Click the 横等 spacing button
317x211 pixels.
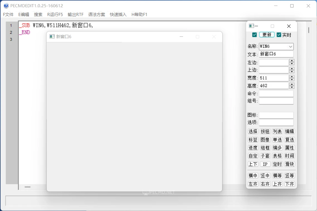pos(277,176)
